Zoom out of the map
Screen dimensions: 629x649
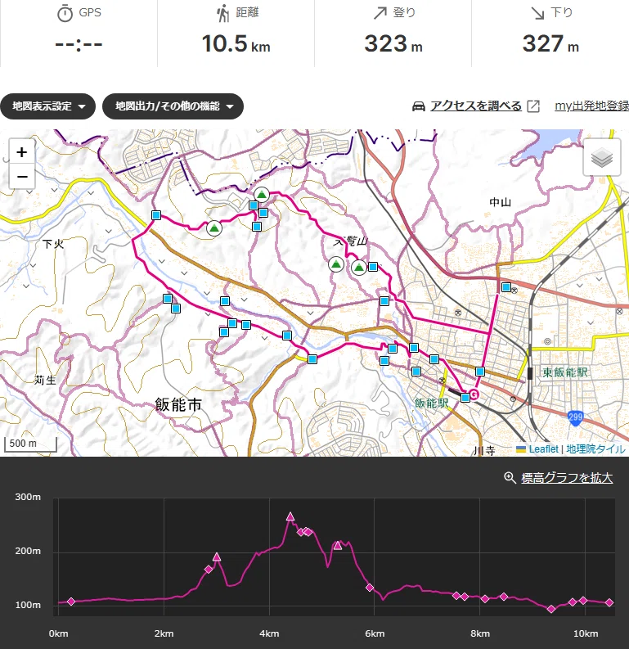(22, 176)
